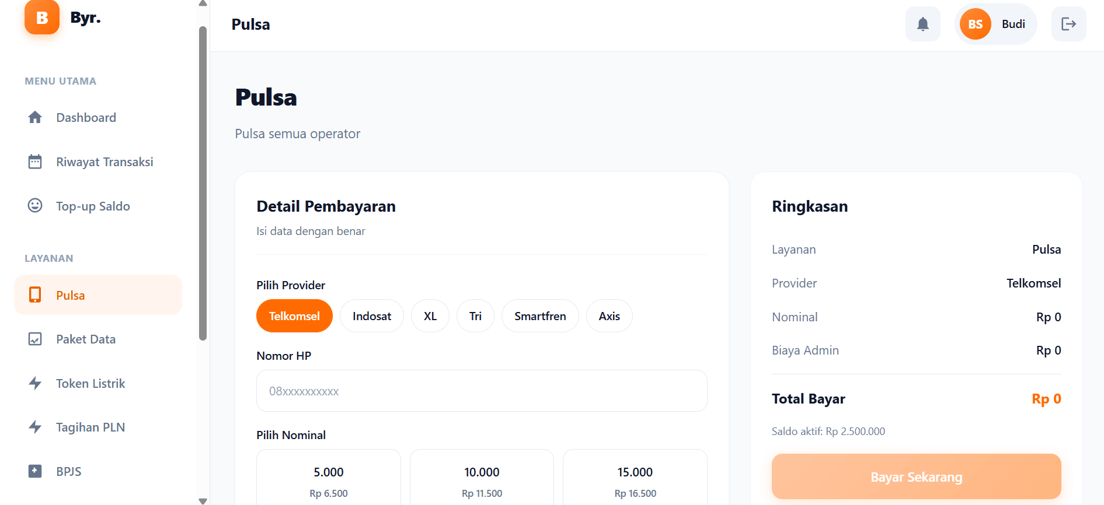The image size is (1104, 505).
Task: Click the 'Pilih Provider' label
Action: 291,285
